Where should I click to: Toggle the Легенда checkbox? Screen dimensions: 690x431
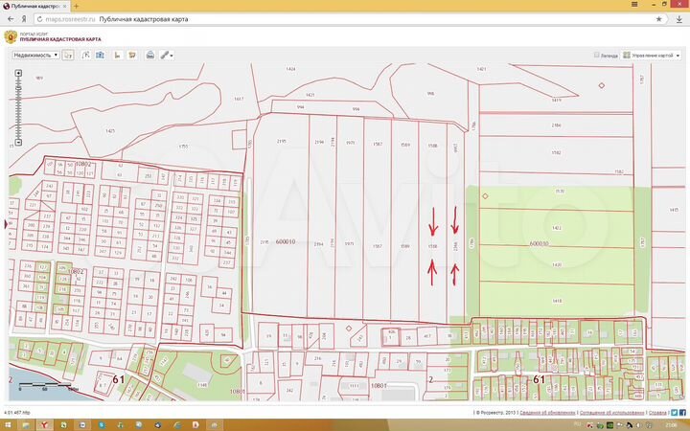[597, 55]
